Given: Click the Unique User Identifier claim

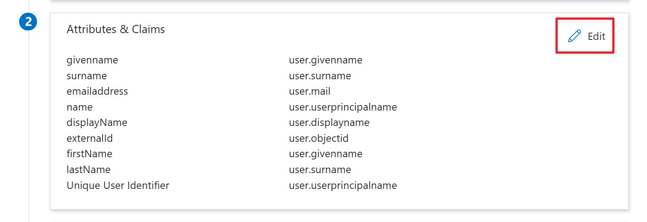Looking at the screenshot, I should [118, 185].
